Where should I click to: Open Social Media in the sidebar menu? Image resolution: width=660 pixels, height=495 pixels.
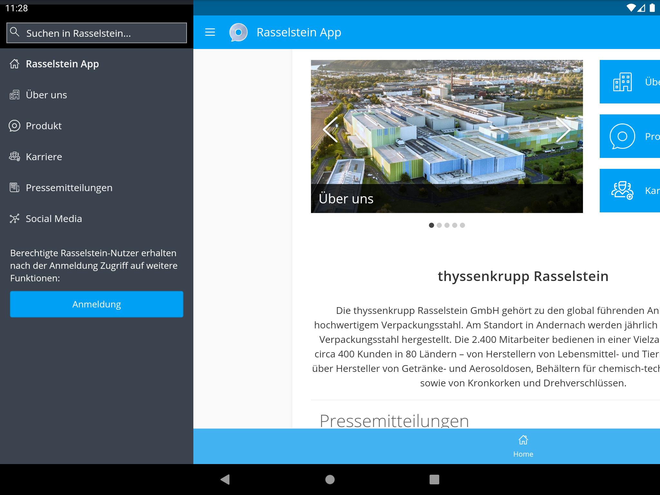97,218
